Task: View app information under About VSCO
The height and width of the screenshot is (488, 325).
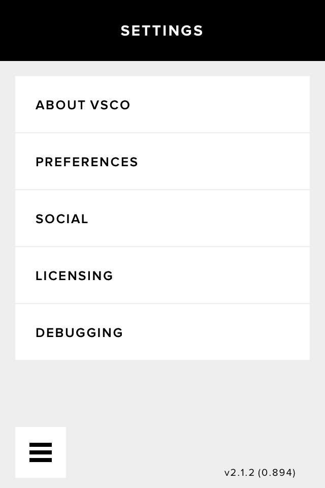Action: [162, 105]
